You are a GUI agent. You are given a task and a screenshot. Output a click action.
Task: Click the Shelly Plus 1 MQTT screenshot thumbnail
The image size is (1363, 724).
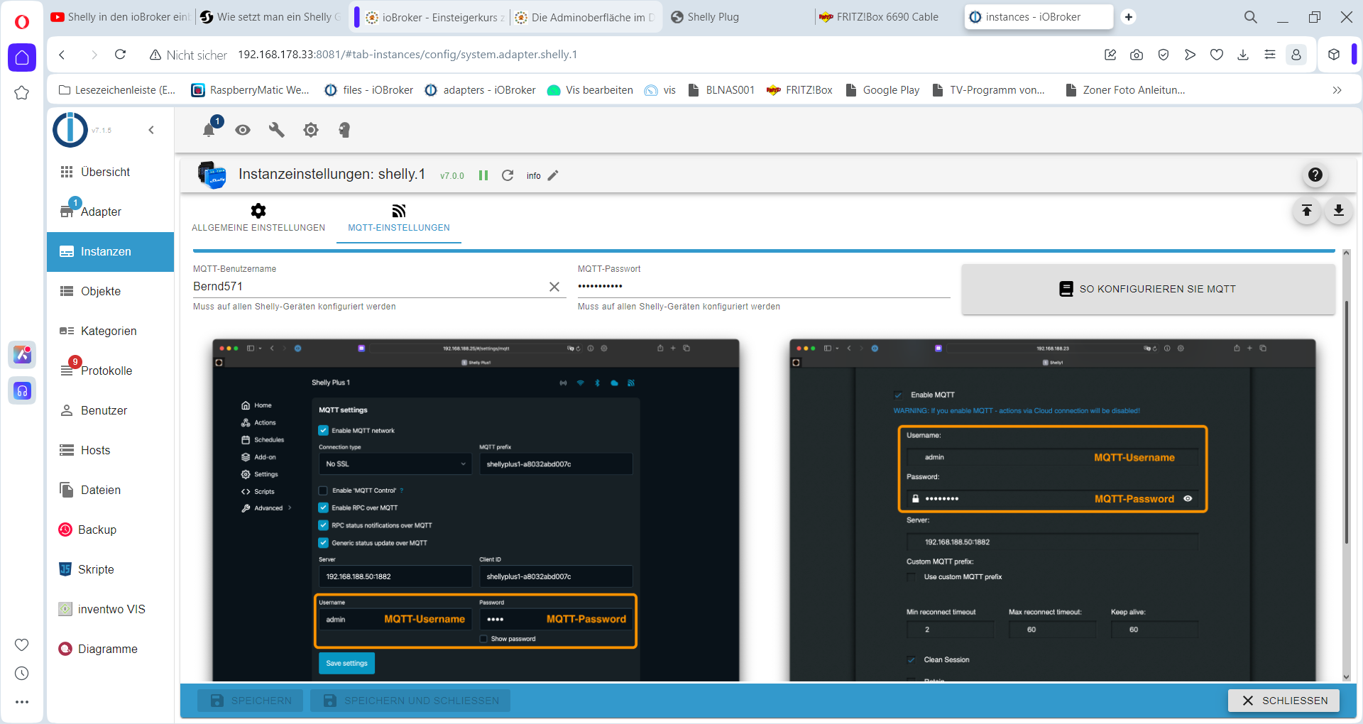[476, 510]
